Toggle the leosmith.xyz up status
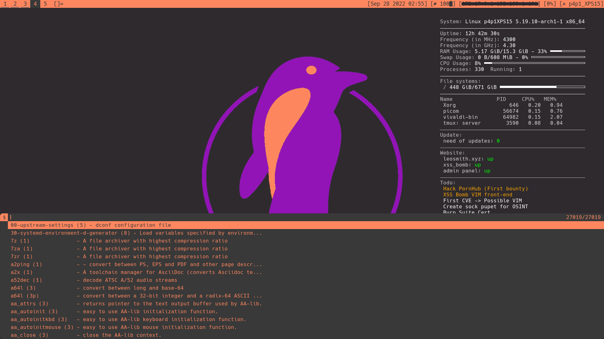The image size is (604, 339). click(x=490, y=159)
